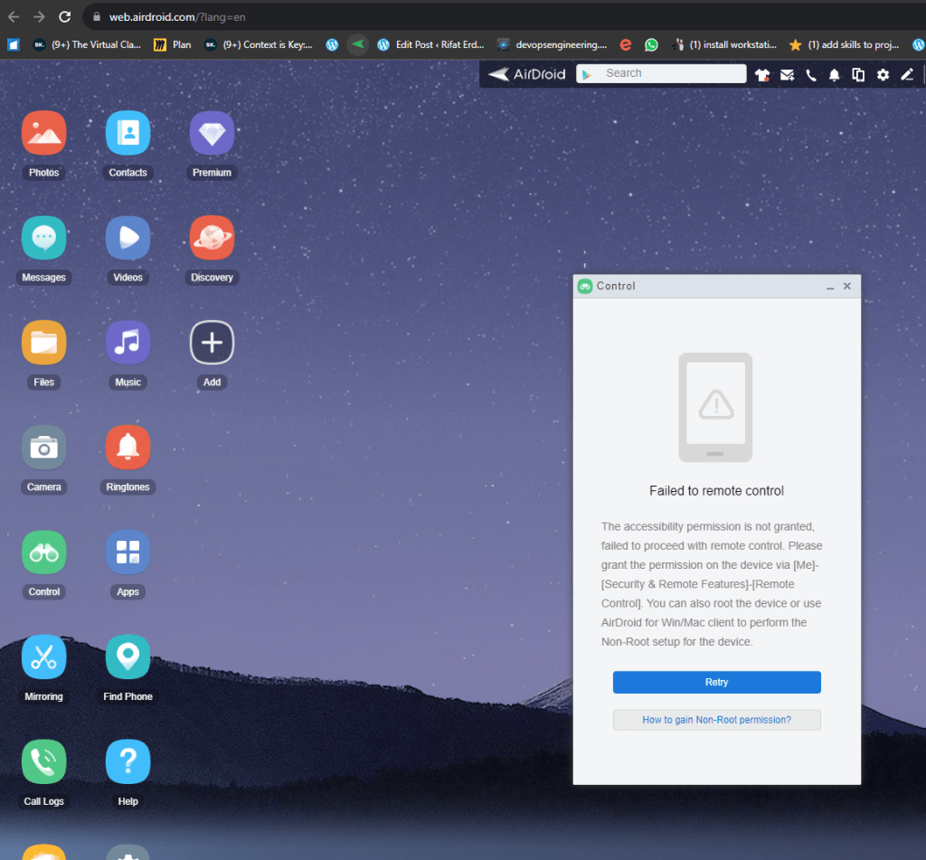Open the Plan bookmark

coord(173,45)
